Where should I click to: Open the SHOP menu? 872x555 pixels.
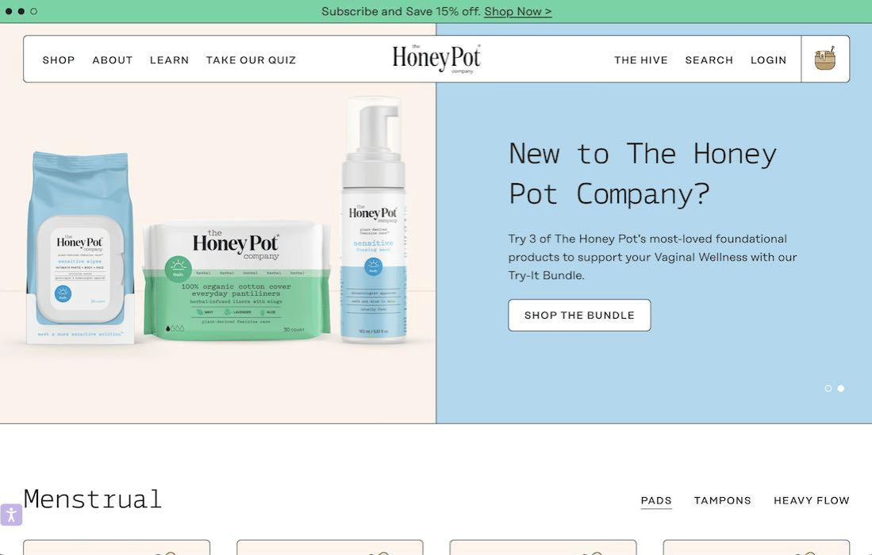tap(59, 60)
